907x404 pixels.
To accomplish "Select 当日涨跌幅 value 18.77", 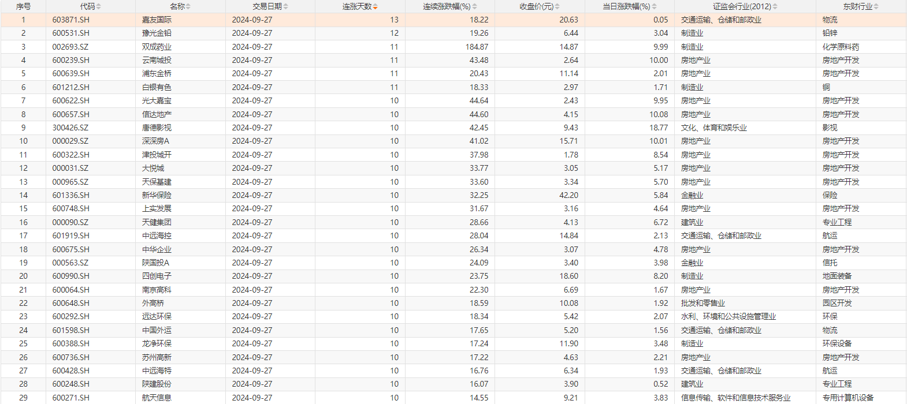I will point(658,128).
